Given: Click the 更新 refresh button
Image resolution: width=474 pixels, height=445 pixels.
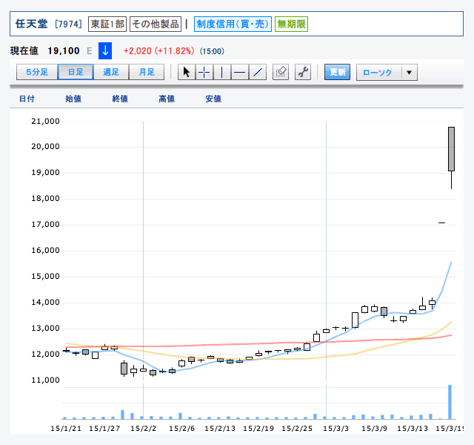Looking at the screenshot, I should pyautogui.click(x=338, y=72).
